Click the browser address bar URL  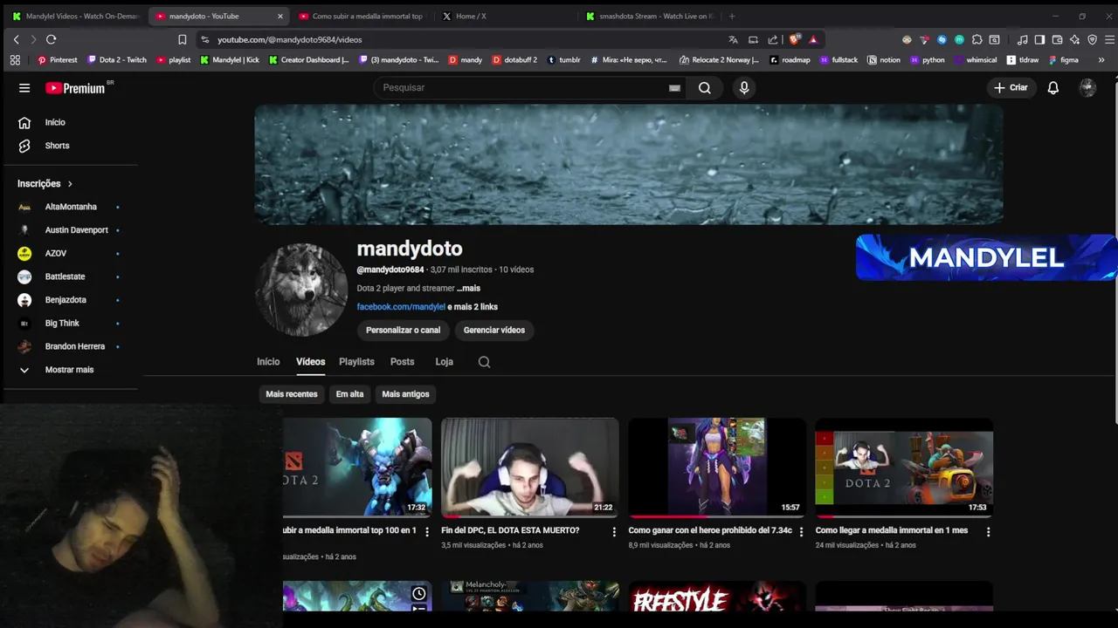click(289, 39)
